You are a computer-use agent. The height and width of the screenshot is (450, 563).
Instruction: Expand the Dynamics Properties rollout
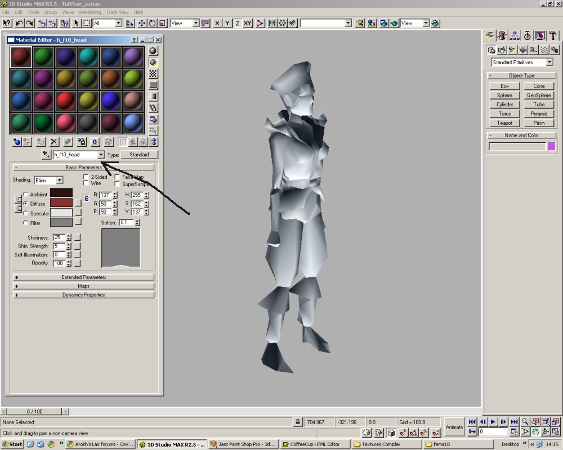pos(84,295)
